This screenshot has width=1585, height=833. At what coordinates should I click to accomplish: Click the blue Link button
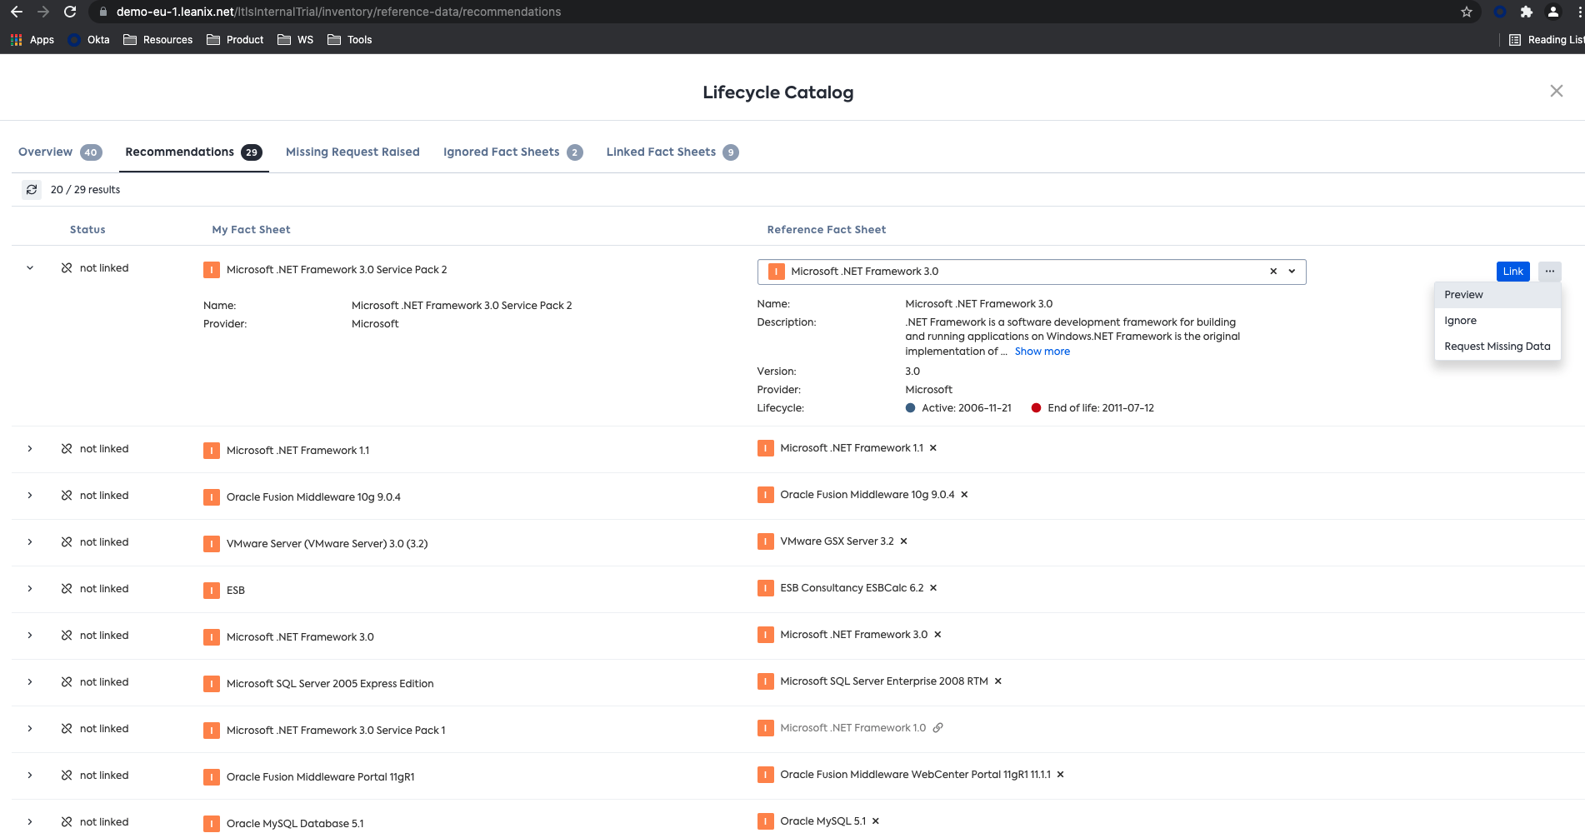pyautogui.click(x=1512, y=272)
